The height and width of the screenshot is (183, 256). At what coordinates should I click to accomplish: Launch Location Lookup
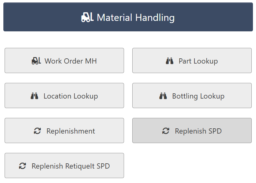click(64, 95)
